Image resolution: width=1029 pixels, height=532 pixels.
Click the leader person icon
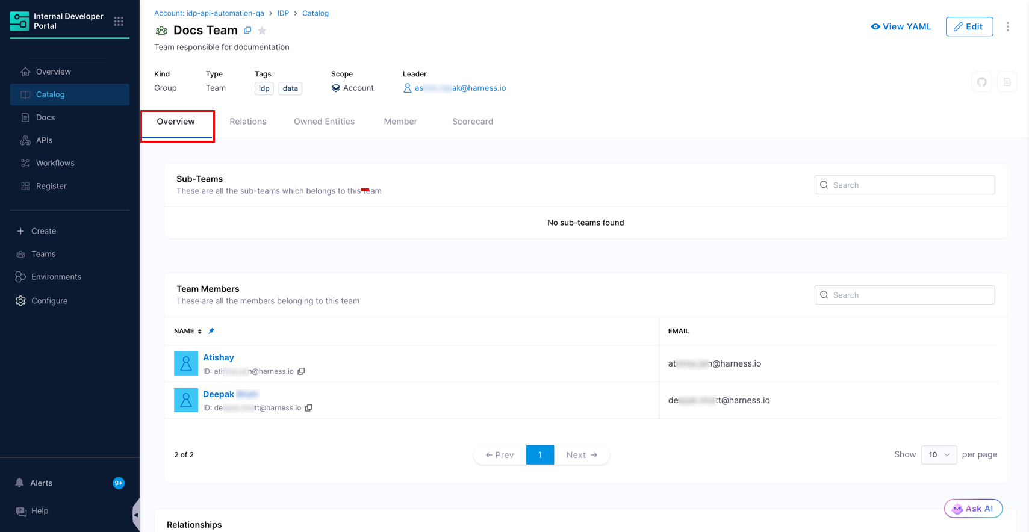pyautogui.click(x=408, y=88)
